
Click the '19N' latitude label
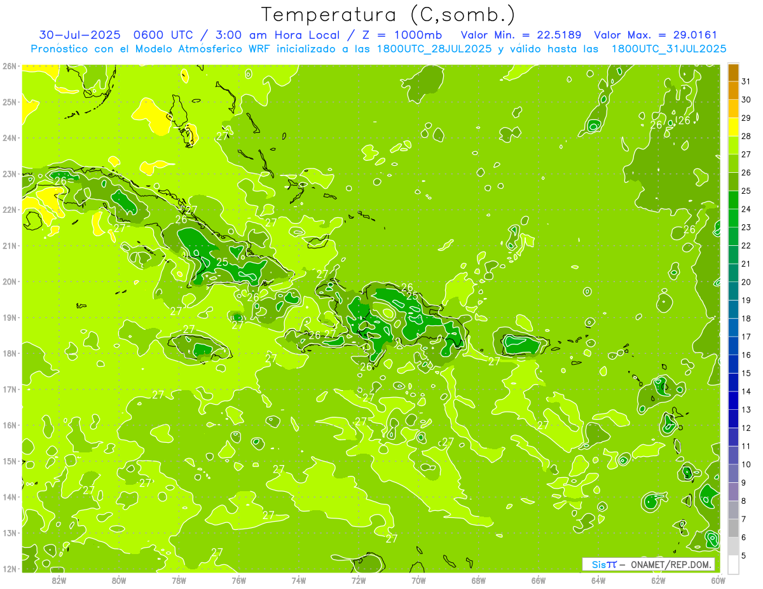(10, 317)
